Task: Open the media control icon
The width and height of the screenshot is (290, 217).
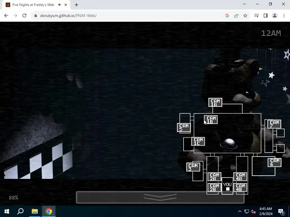Action: (x=257, y=16)
